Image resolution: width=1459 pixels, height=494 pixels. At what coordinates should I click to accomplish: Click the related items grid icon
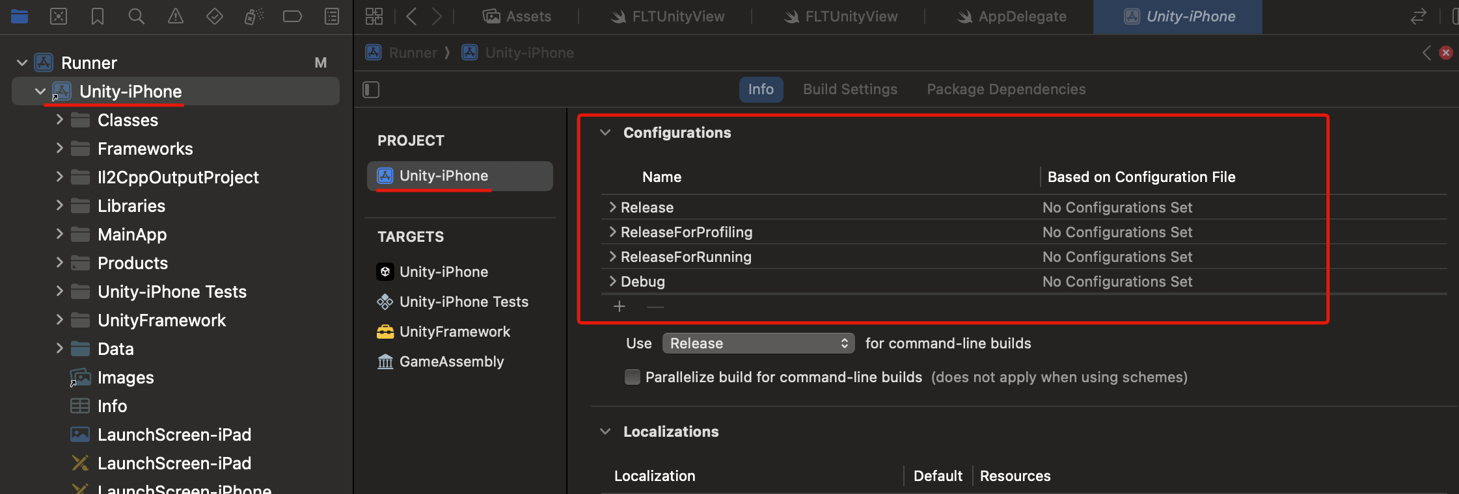tap(374, 16)
